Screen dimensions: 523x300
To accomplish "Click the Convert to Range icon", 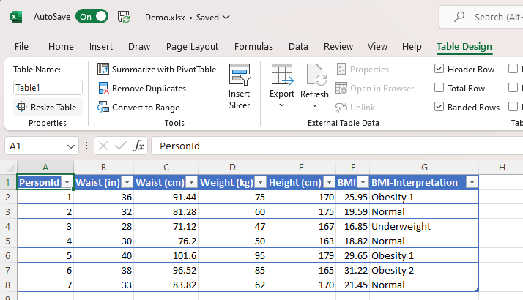I will click(103, 107).
